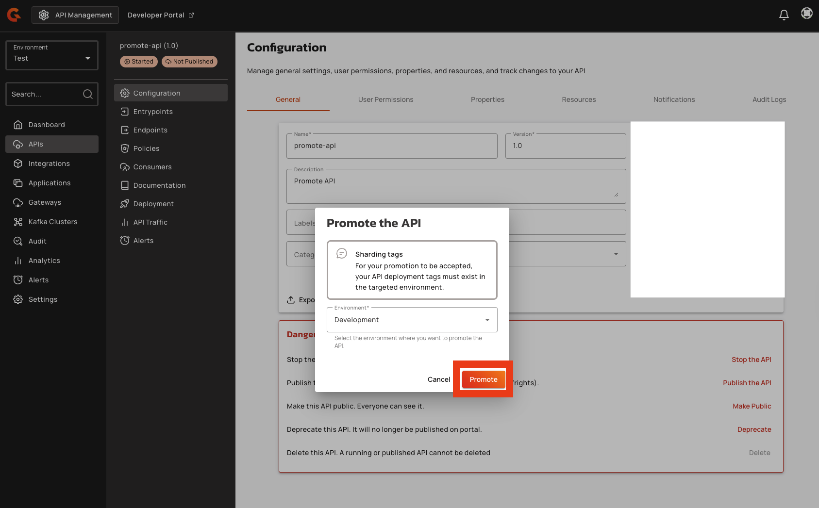Screen dimensions: 819x508
Task: Click the search magnifier icon
Action: tap(87, 94)
